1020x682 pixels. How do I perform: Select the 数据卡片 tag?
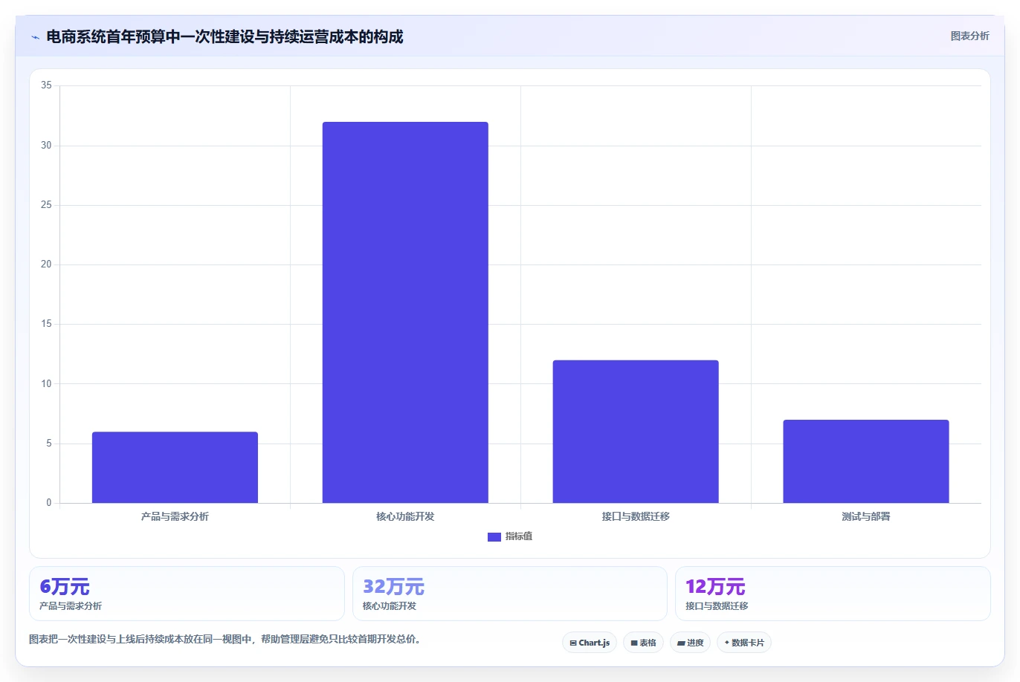coord(743,643)
